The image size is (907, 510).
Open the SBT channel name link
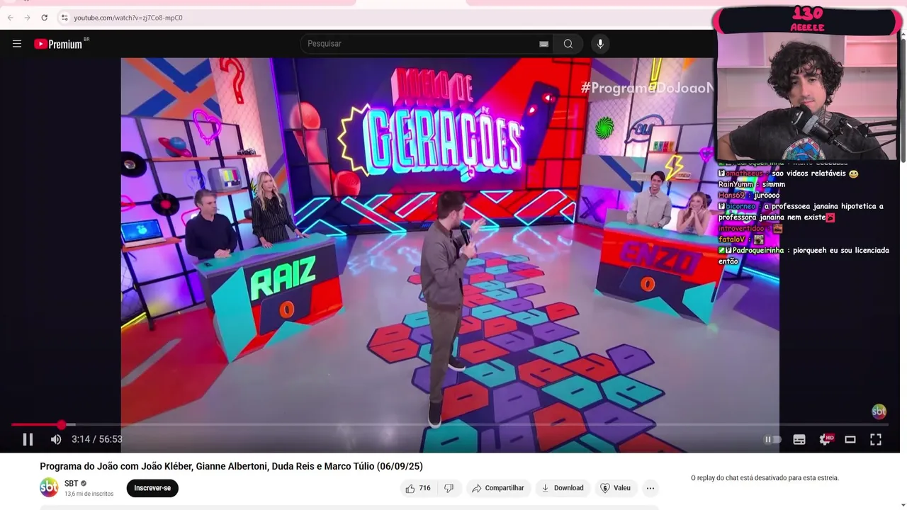71,484
